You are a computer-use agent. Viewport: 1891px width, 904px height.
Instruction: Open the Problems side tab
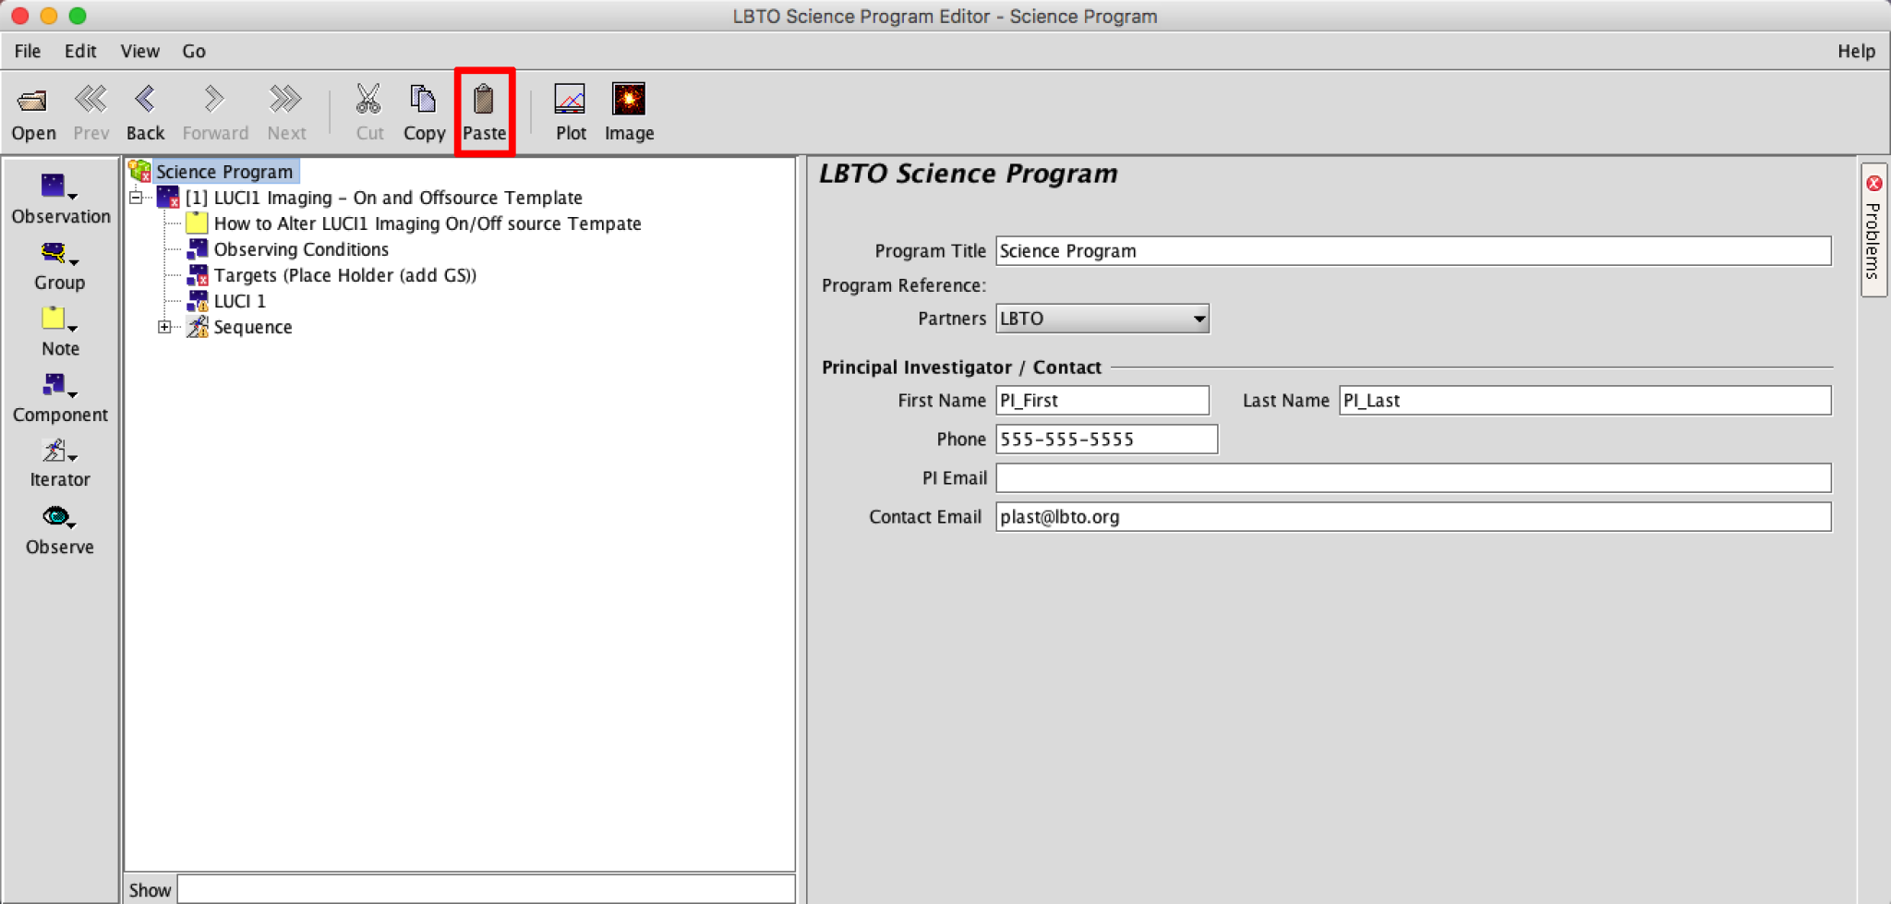[x=1873, y=231]
